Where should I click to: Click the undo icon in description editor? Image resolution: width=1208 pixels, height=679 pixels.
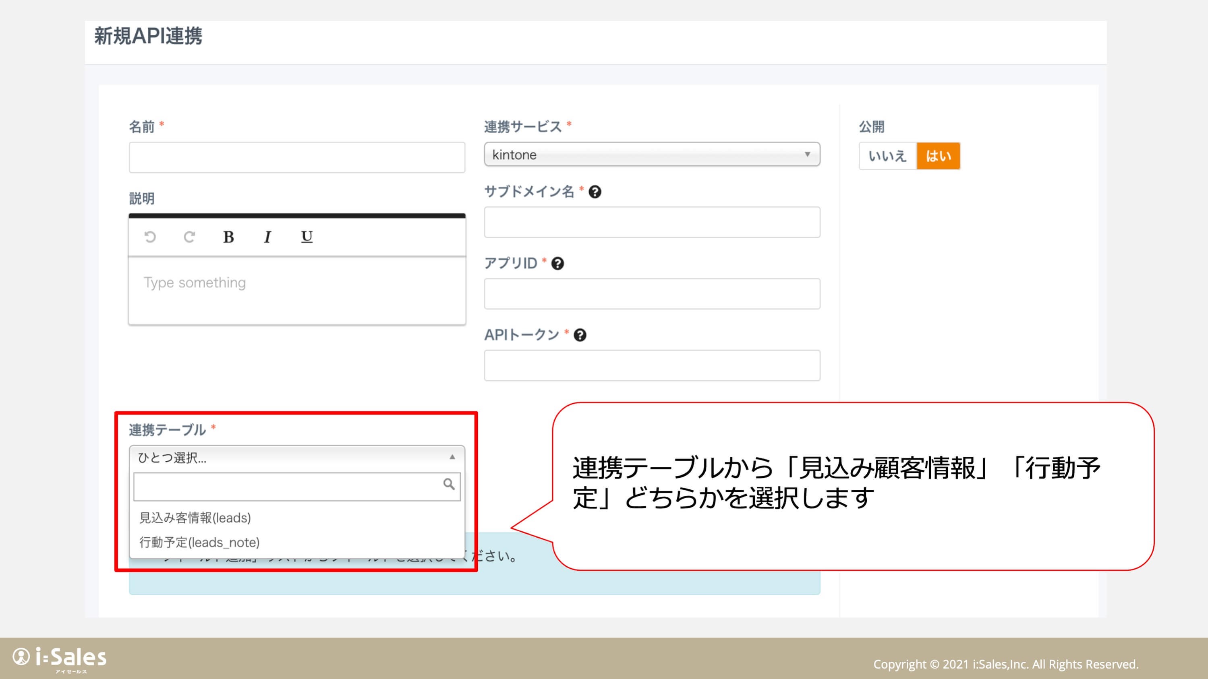[x=150, y=237]
